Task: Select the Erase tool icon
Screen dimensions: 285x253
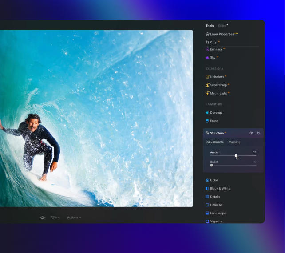Action: 207,121
